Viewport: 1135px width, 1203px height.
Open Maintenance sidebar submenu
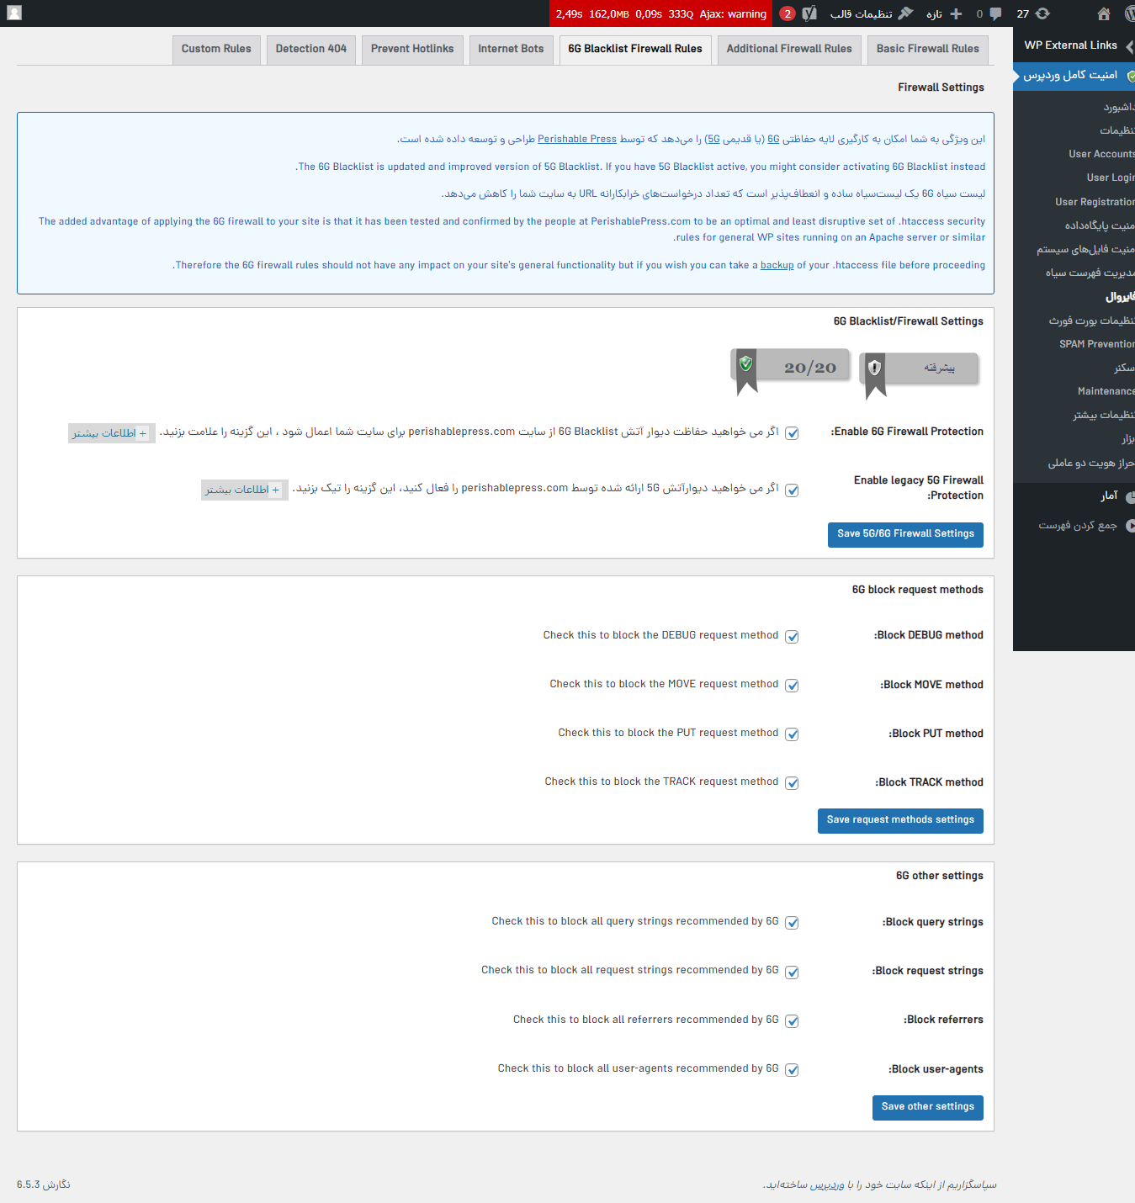(1106, 391)
